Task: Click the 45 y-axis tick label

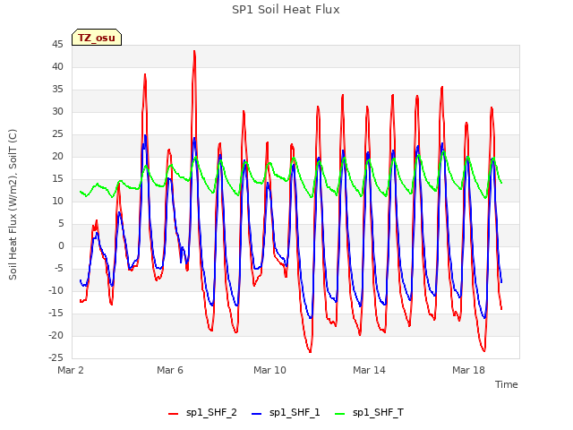Action: (x=57, y=45)
